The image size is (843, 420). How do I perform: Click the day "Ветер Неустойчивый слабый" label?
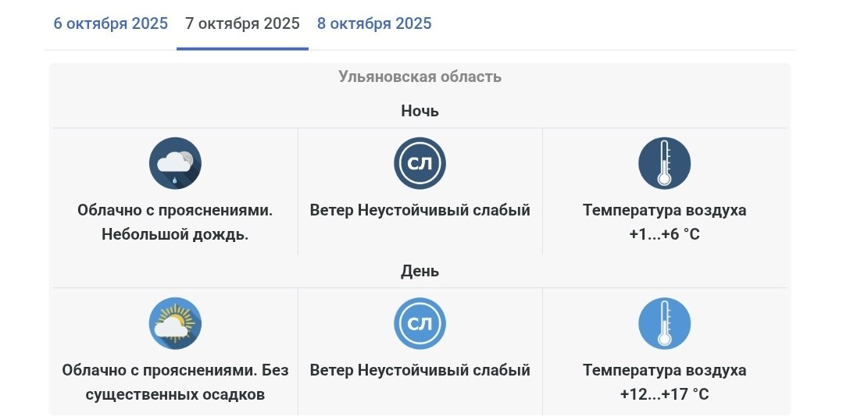tap(420, 370)
